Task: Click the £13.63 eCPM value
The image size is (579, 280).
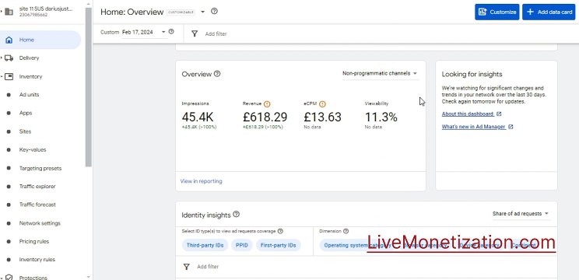Action: click(322, 117)
